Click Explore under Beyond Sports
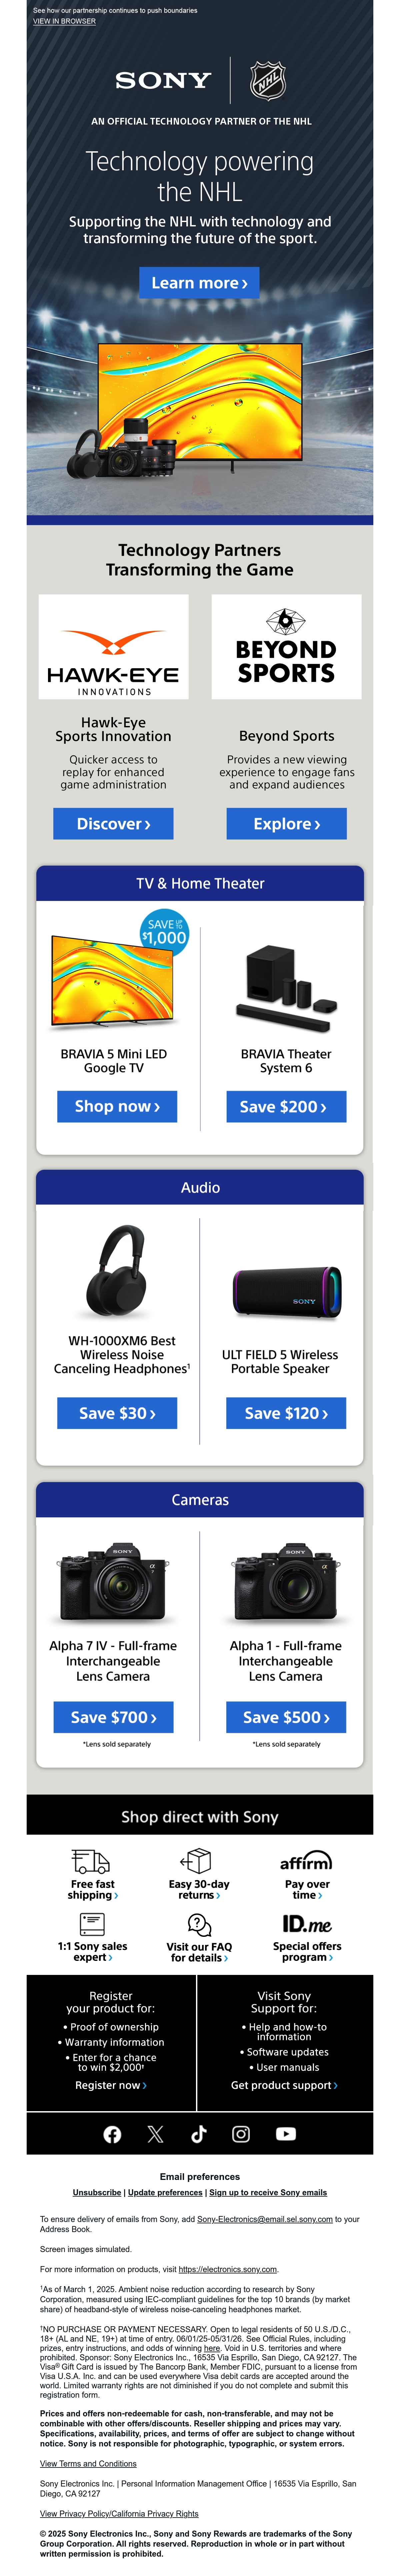The width and height of the screenshot is (400, 2576). coord(286,824)
